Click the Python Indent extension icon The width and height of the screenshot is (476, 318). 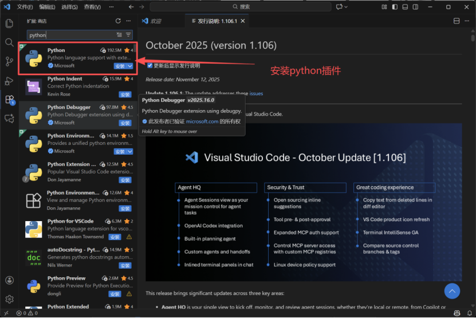point(33,87)
